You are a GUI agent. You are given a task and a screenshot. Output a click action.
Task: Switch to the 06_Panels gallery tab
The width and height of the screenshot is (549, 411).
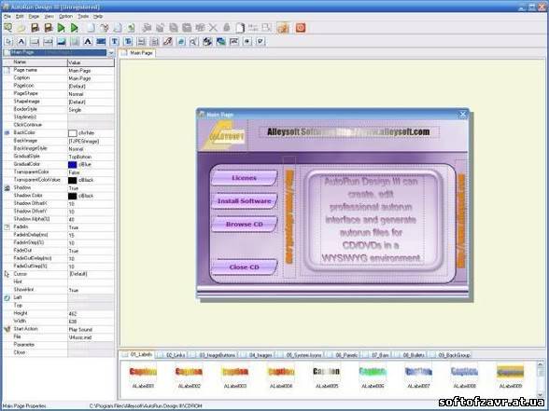[x=344, y=355]
